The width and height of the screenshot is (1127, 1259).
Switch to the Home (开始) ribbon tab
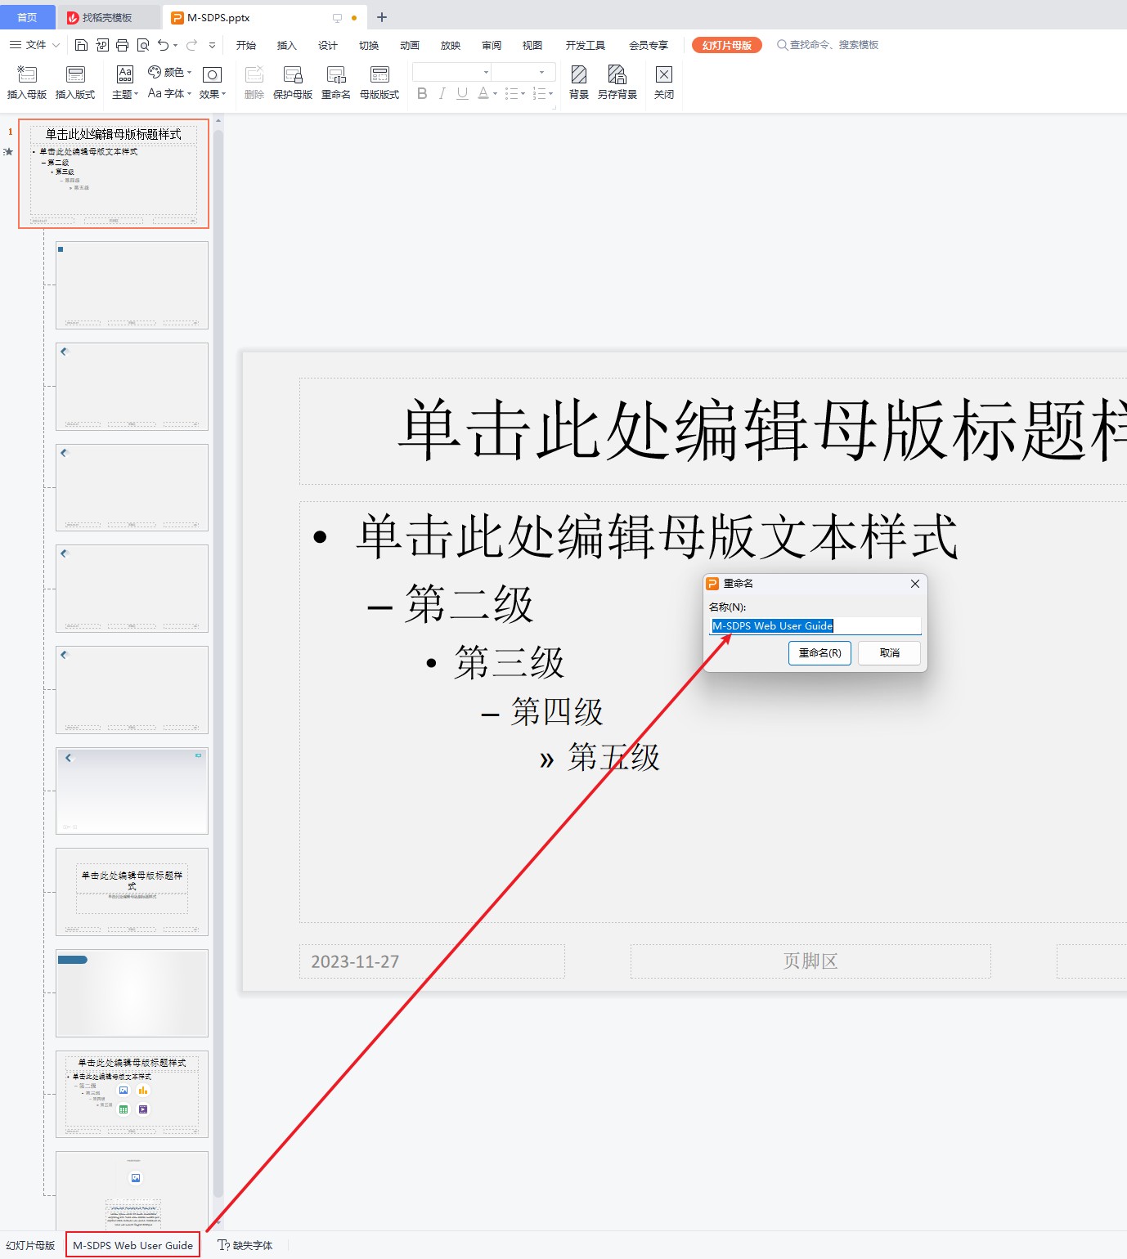coord(246,45)
